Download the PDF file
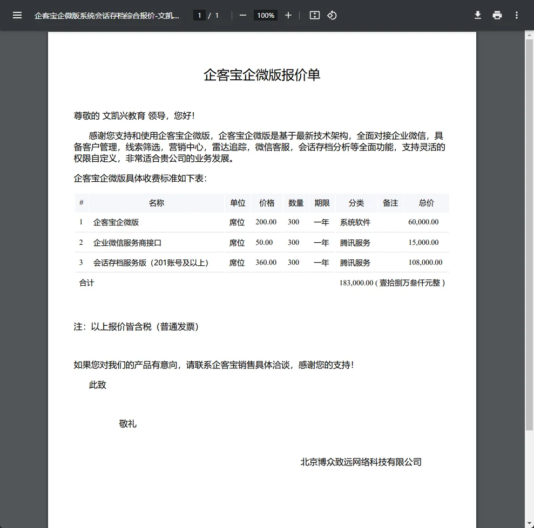 (477, 15)
